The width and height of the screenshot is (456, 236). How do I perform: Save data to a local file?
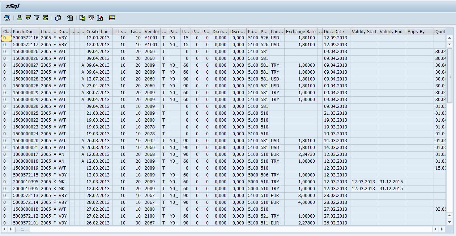pyautogui.click(x=82, y=18)
